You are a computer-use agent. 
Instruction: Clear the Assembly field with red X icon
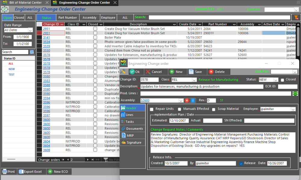tap(187, 100)
